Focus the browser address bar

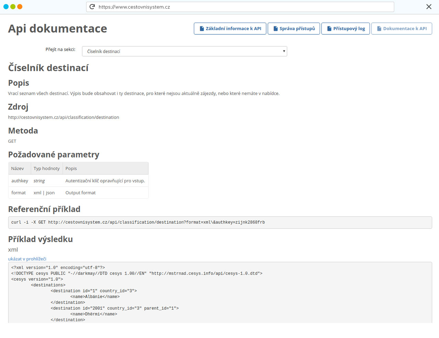click(x=241, y=7)
